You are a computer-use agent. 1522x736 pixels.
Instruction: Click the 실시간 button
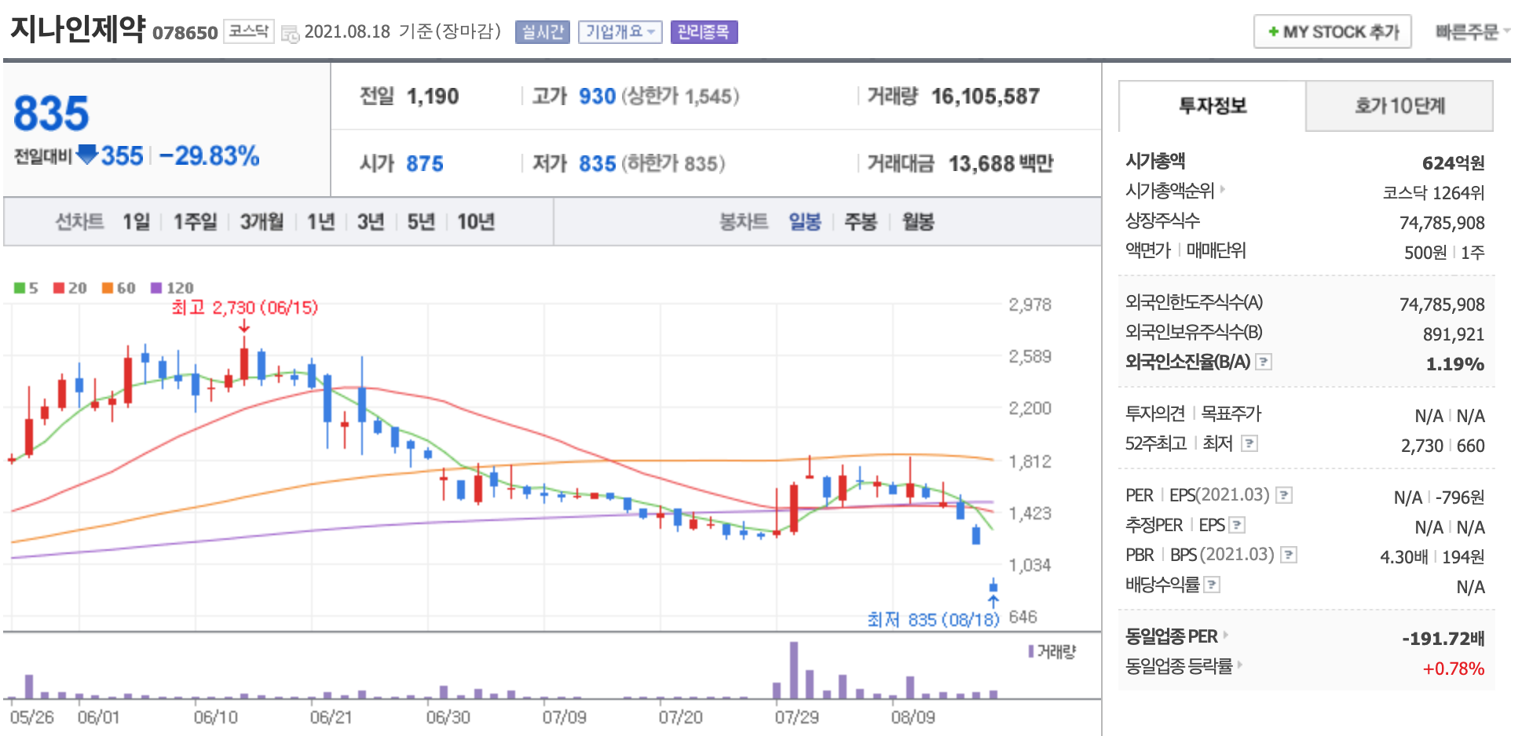pos(543,32)
